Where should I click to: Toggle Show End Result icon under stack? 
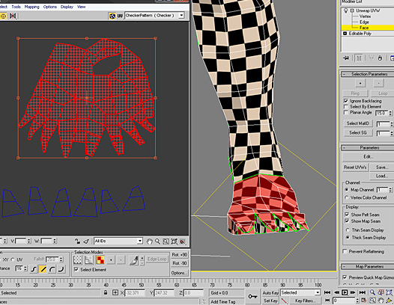point(359,58)
